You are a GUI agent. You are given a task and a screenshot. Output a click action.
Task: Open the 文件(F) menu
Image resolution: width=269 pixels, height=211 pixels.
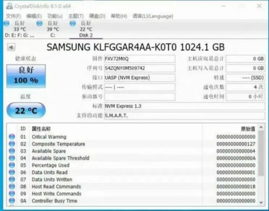(x=13, y=16)
